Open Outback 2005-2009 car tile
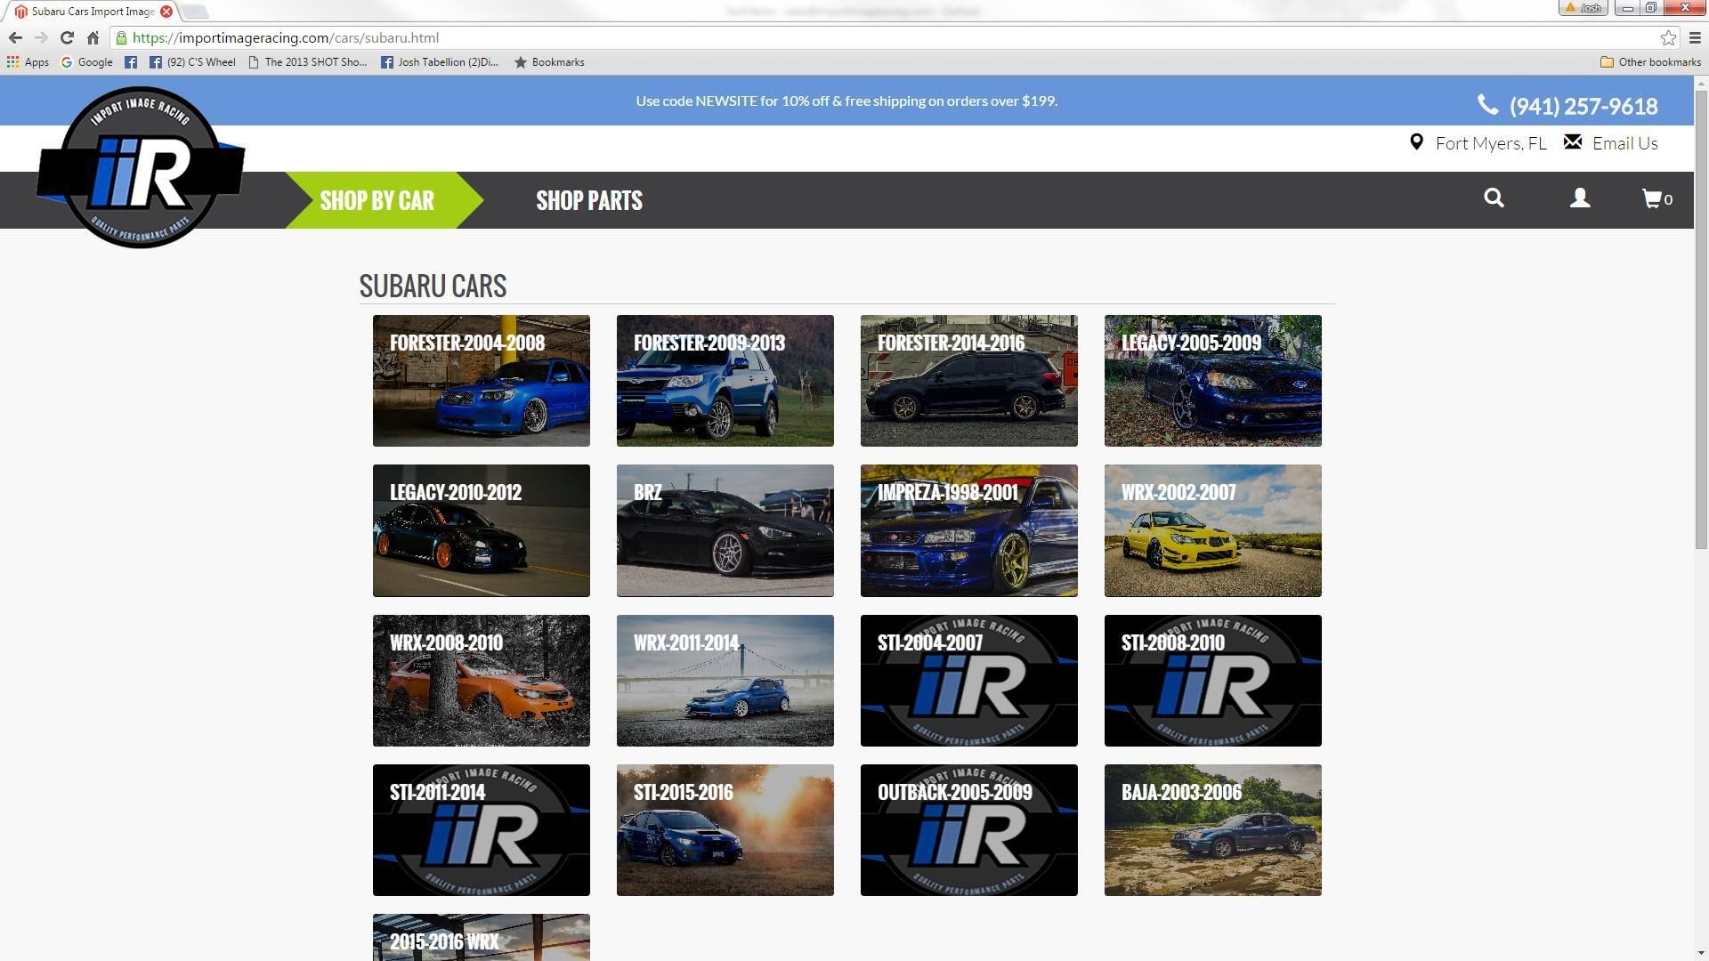The width and height of the screenshot is (1709, 961). click(969, 830)
